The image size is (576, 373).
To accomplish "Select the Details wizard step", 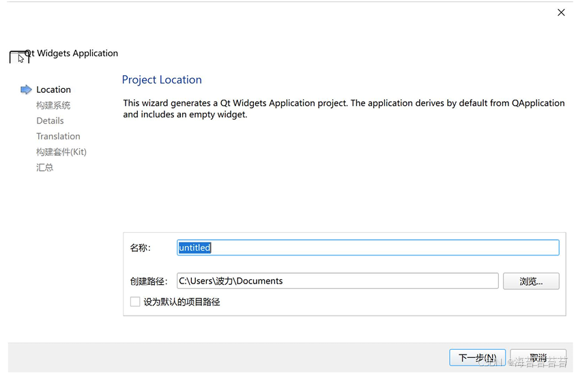I will [50, 121].
